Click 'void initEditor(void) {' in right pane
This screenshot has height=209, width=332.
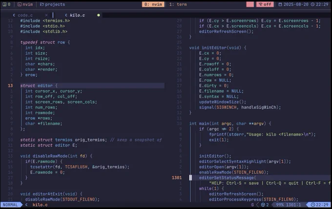[x=218, y=48]
